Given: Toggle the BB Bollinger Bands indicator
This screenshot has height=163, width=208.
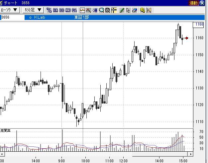Looking at the screenshot, I should click(62, 10).
